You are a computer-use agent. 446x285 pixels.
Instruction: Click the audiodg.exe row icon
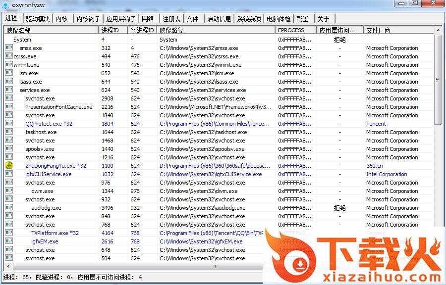[x=9, y=207]
